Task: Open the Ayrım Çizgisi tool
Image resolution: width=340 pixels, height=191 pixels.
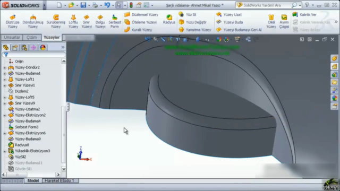Action: [284, 21]
